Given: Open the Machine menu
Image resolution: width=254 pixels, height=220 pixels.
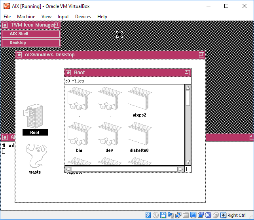Looking at the screenshot, I should click(x=26, y=17).
